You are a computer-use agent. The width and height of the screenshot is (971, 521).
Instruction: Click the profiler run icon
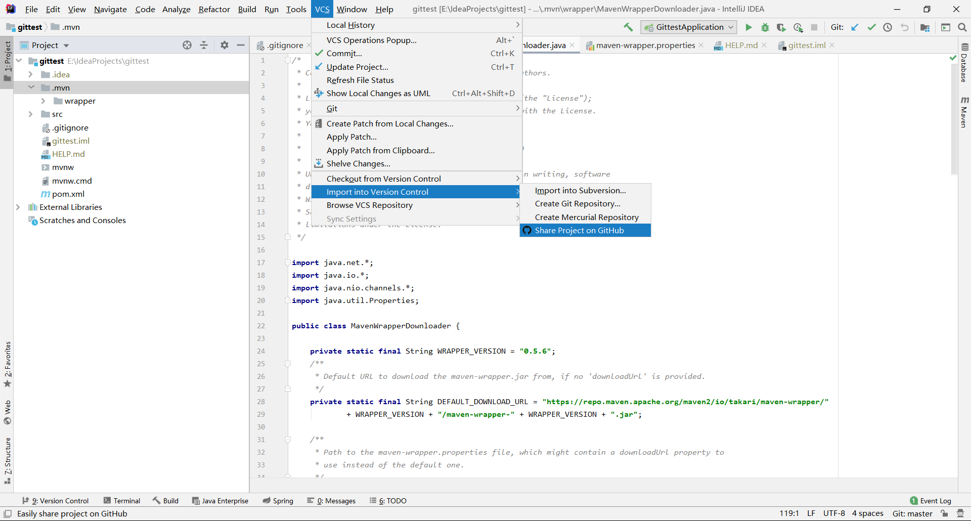click(798, 27)
